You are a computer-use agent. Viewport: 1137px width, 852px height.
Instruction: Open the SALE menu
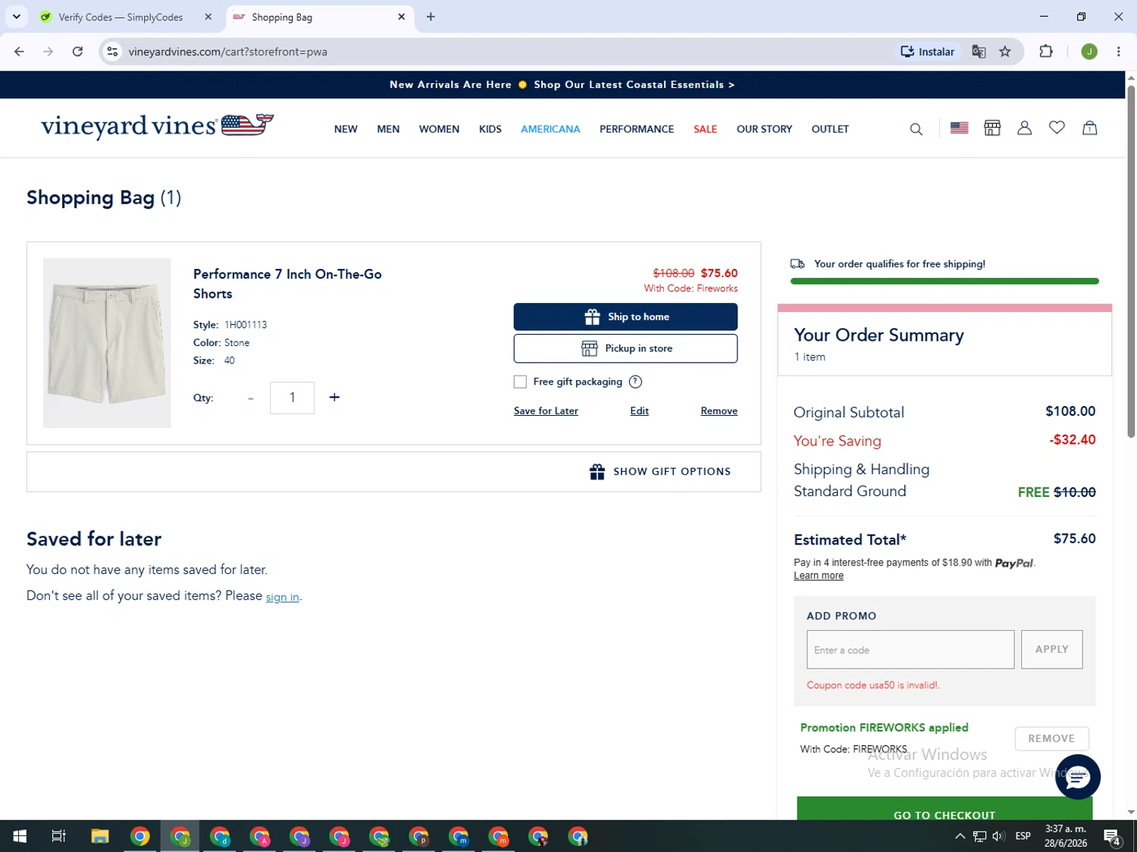tap(705, 129)
